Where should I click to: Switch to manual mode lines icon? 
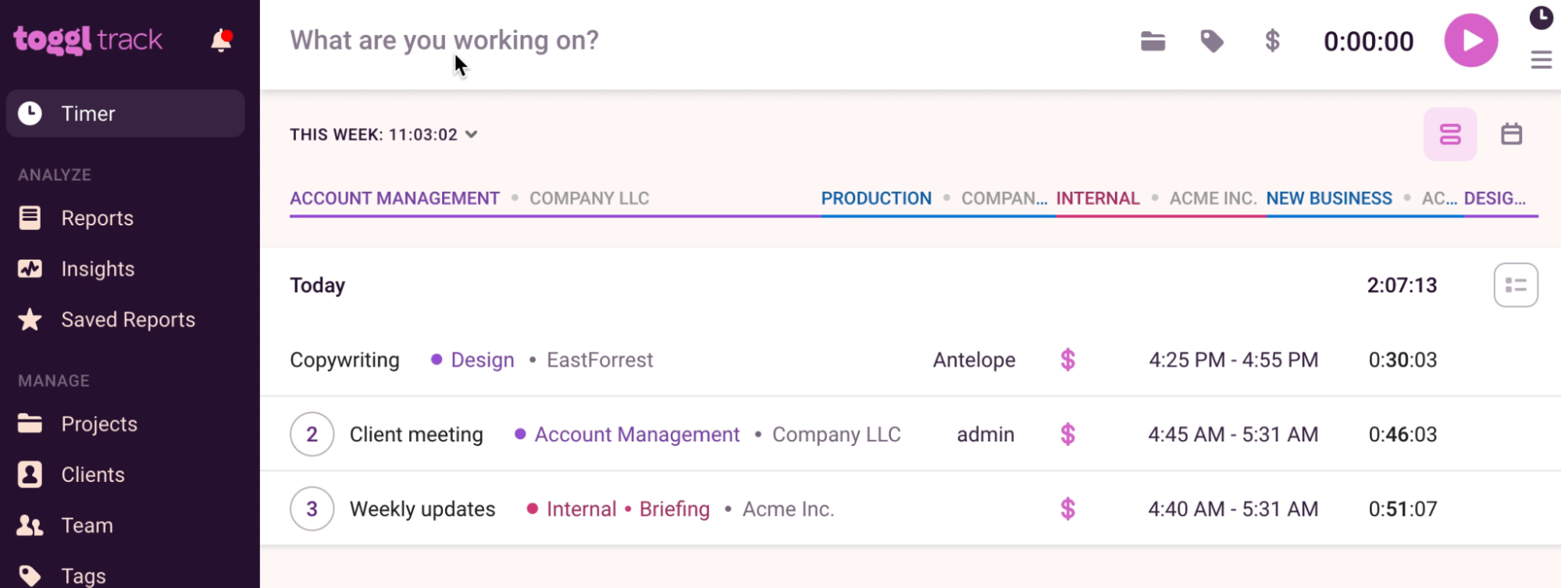click(1541, 60)
